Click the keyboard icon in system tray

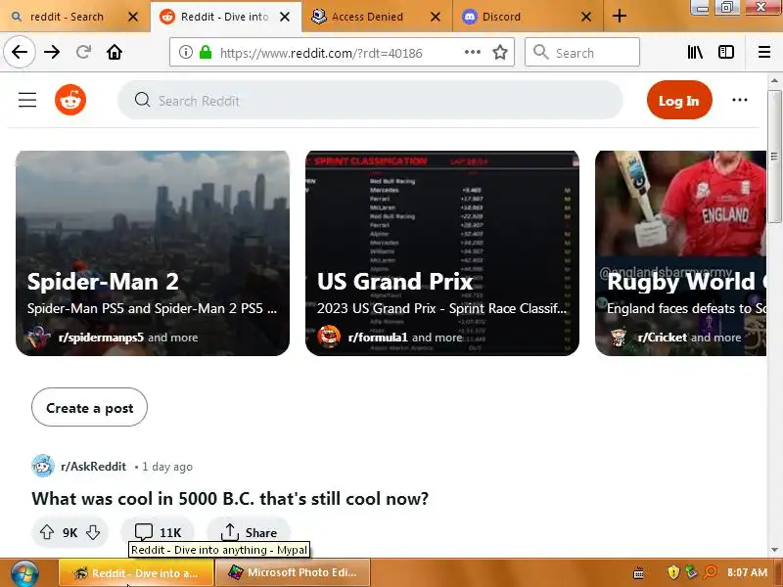click(x=639, y=572)
